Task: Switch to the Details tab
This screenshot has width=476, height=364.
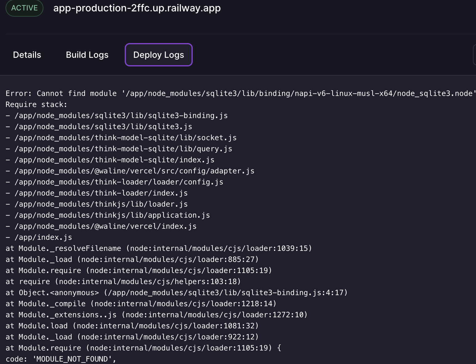Action: tap(27, 55)
